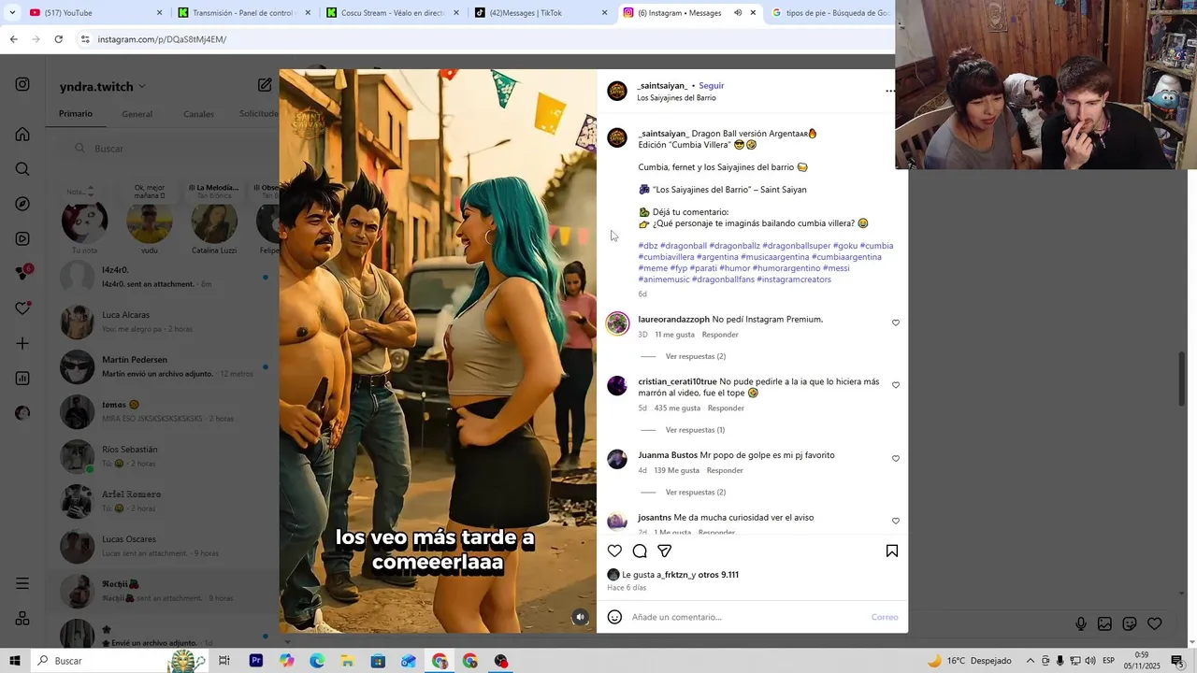Expand replies (2) under Juanma Bustos
This screenshot has width=1197, height=673.
(695, 493)
